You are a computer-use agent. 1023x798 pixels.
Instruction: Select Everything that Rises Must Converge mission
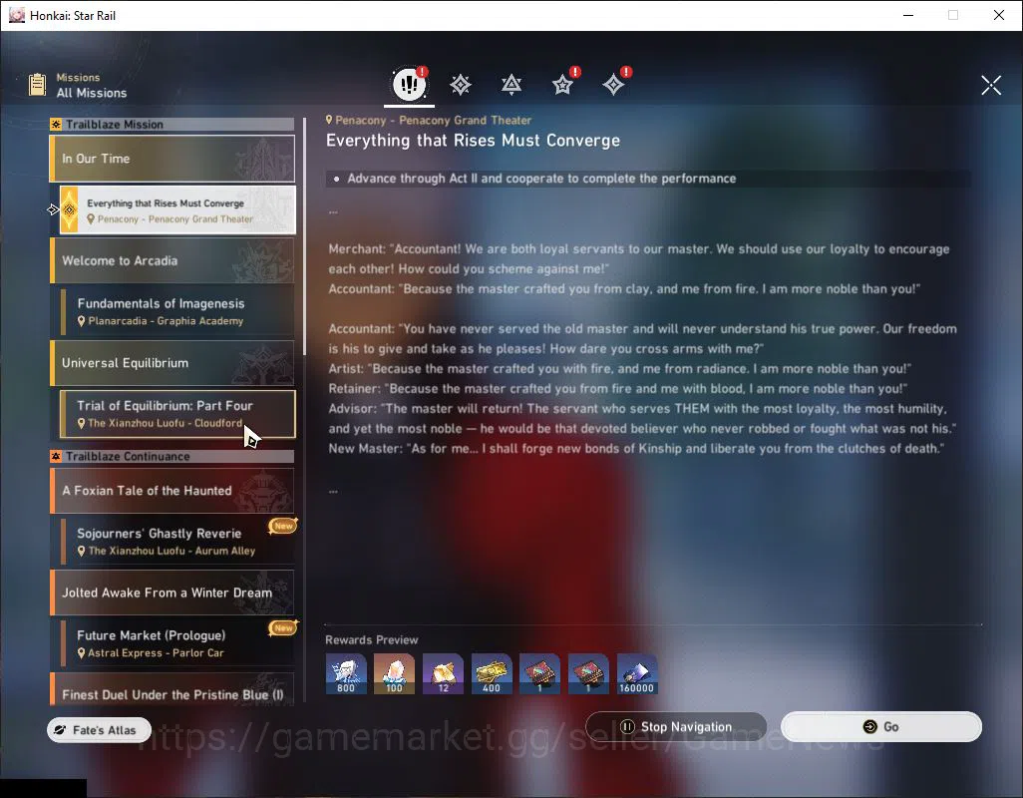177,210
